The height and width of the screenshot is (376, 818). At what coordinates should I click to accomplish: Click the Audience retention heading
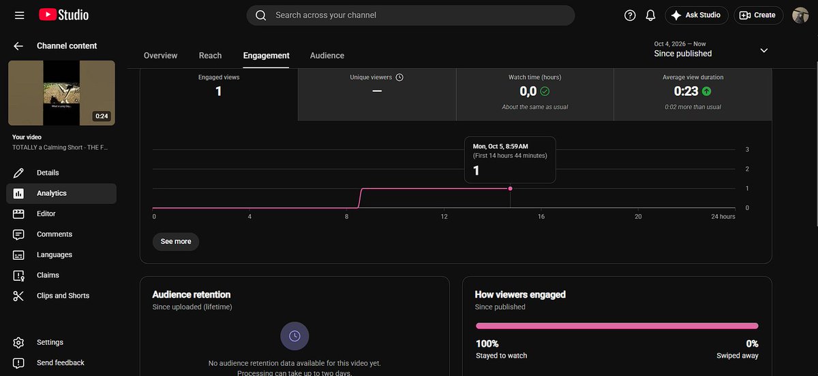[192, 294]
